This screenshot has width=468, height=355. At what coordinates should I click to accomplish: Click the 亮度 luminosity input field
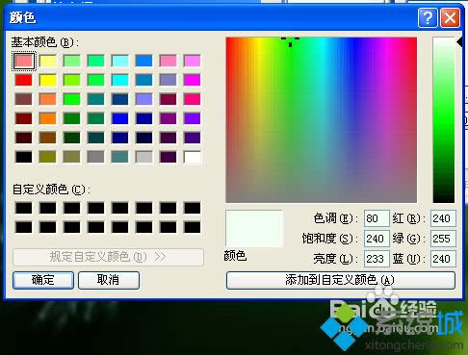377,259
